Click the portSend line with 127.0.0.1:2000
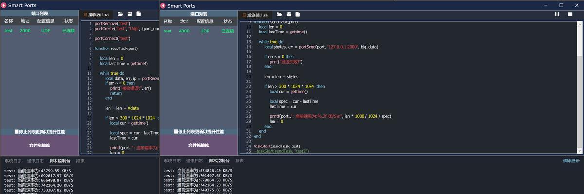This screenshot has width=584, height=194. (321, 47)
